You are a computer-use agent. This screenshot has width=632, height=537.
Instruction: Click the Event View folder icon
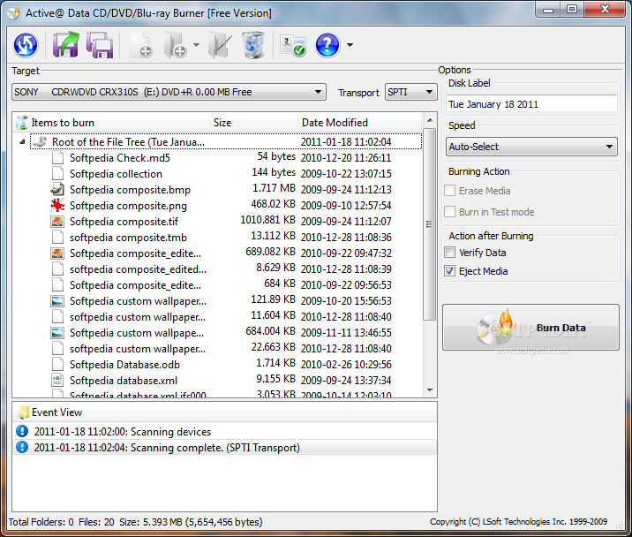(23, 412)
